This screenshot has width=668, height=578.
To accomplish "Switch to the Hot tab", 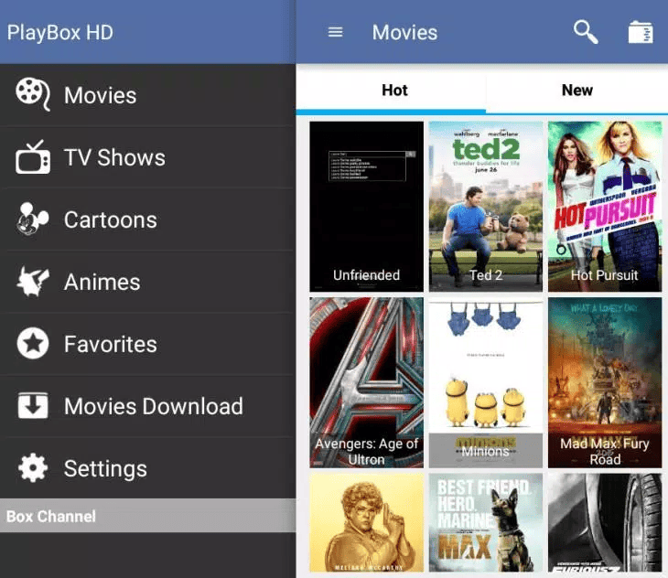I will (391, 90).
